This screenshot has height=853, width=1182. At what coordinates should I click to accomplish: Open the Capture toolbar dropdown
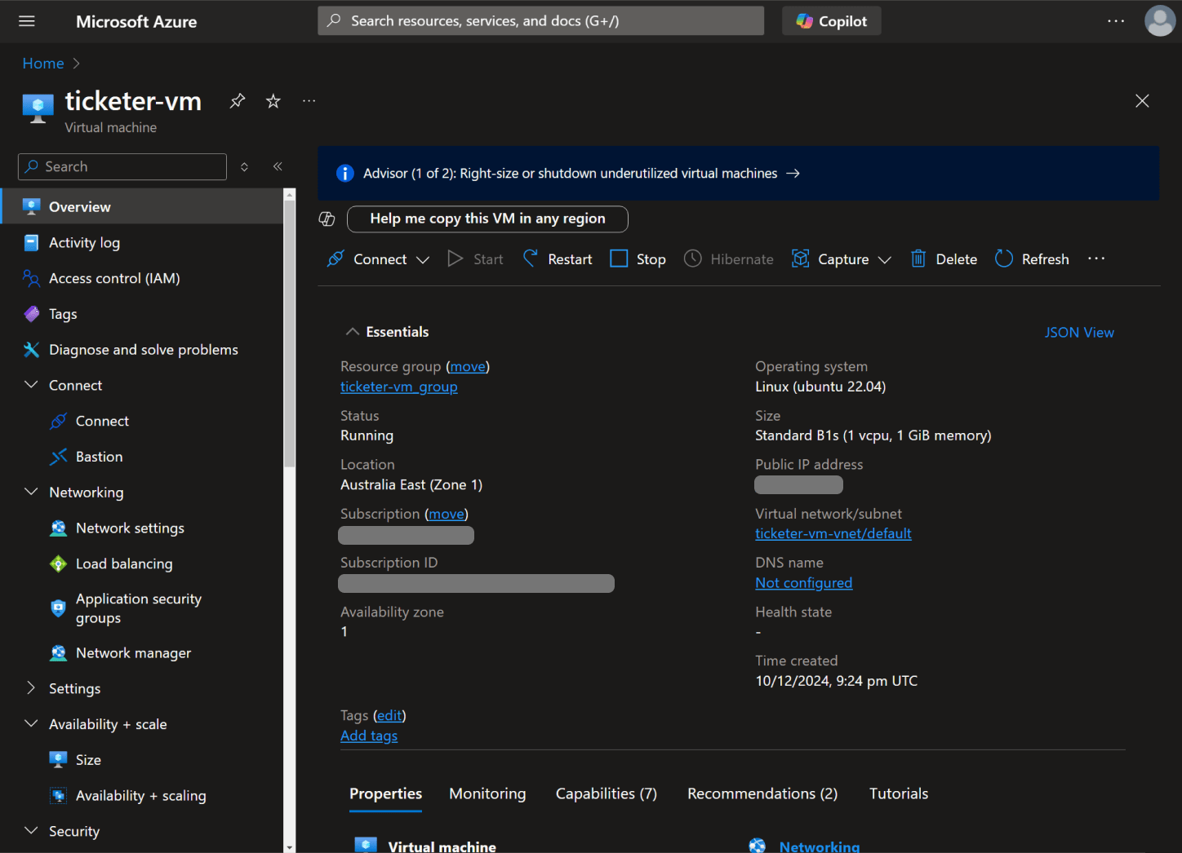(x=842, y=259)
